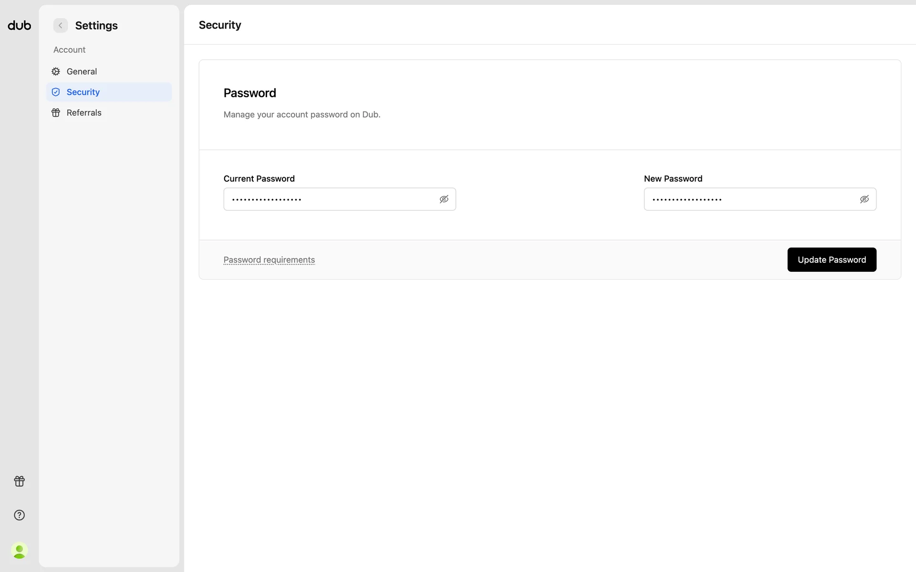The image size is (916, 572).
Task: Reveal the New Password with the eye icon
Action: coord(864,199)
